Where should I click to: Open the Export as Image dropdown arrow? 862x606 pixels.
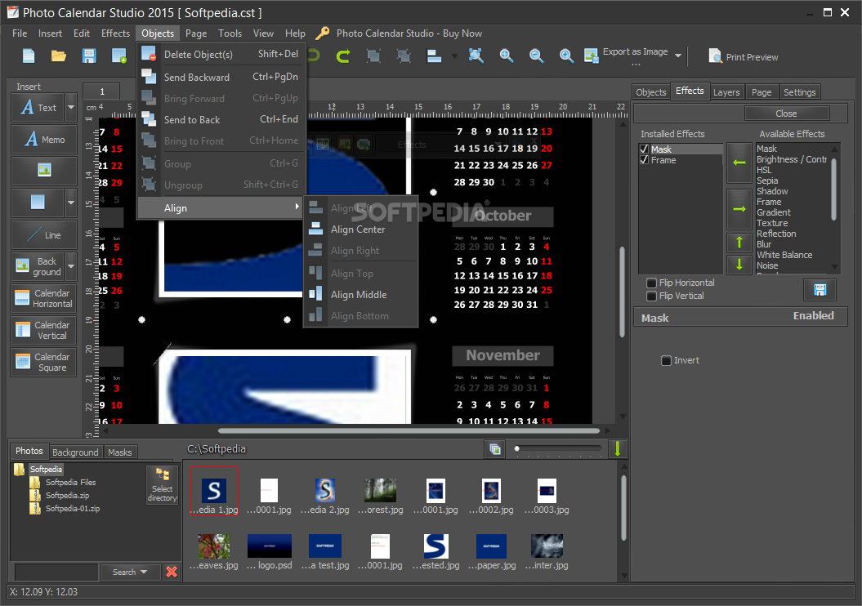click(x=678, y=56)
